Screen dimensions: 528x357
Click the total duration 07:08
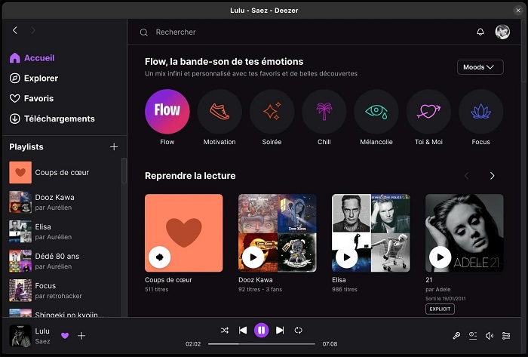330,344
